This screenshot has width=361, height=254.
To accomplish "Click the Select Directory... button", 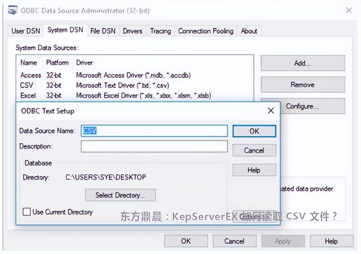I will point(120,195).
